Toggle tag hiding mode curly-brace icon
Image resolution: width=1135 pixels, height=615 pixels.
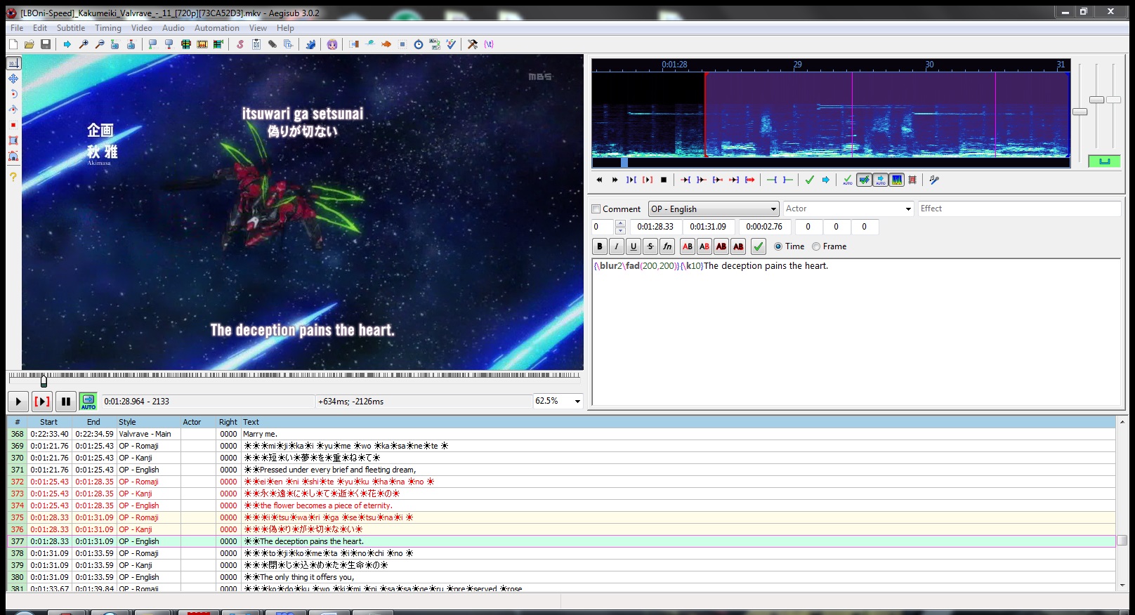click(489, 44)
